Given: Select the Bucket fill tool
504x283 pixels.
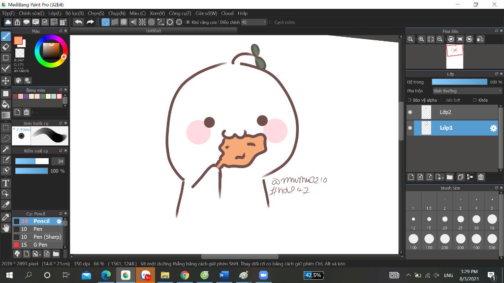Looking at the screenshot, I should pyautogui.click(x=6, y=104).
